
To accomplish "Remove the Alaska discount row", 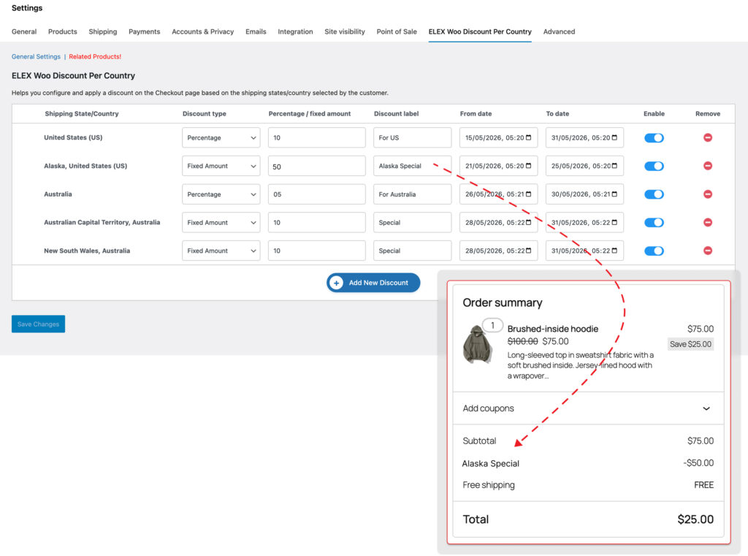I will tap(707, 166).
